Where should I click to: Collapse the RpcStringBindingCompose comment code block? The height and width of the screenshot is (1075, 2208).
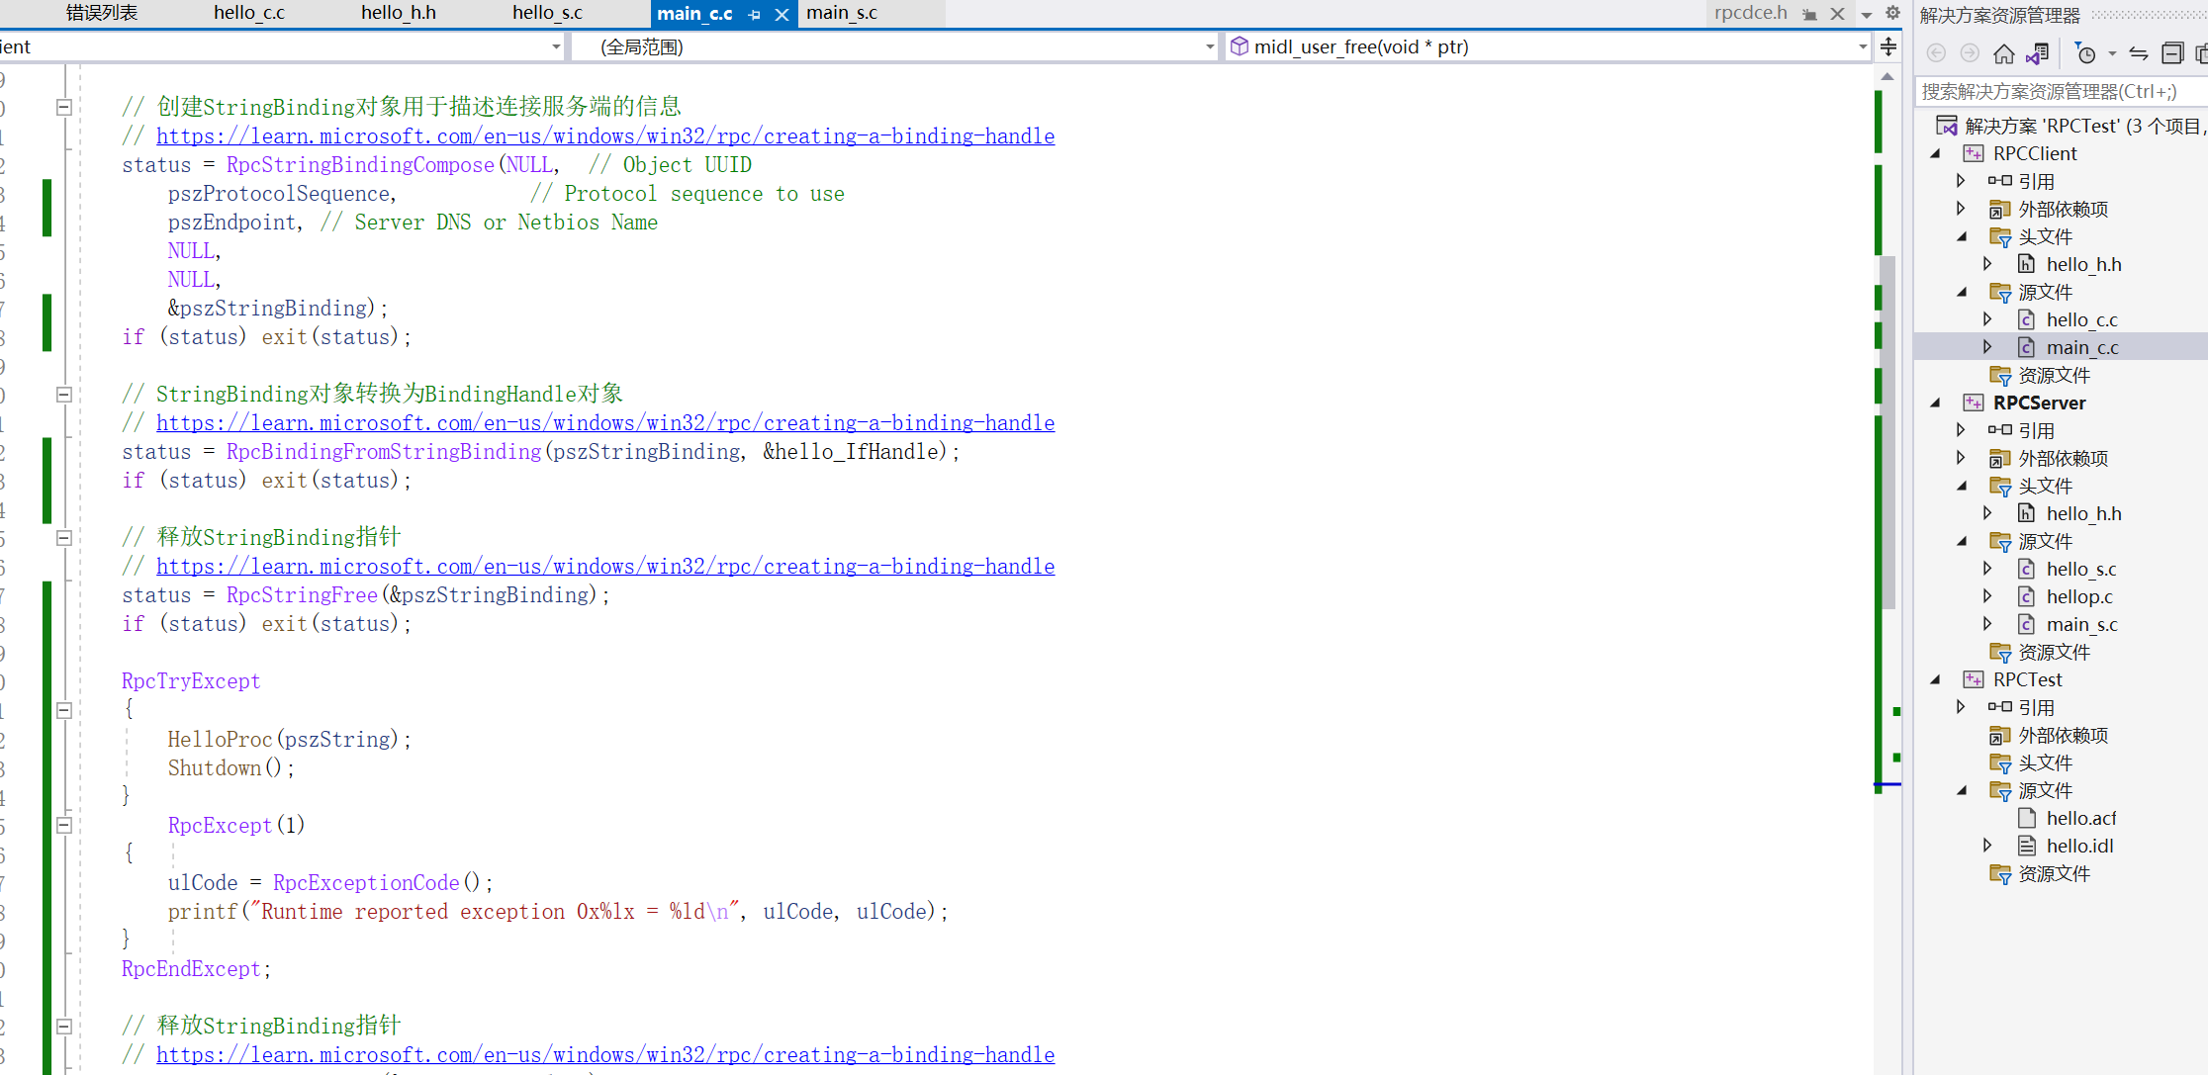pos(64,107)
